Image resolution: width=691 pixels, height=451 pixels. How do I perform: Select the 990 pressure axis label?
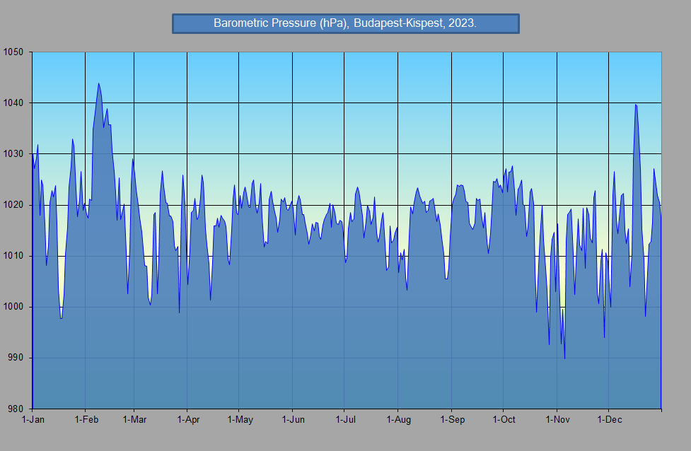coord(16,358)
